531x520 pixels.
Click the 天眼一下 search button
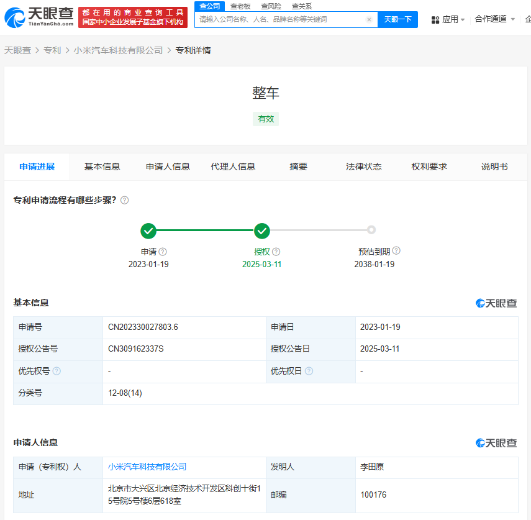[x=399, y=19]
